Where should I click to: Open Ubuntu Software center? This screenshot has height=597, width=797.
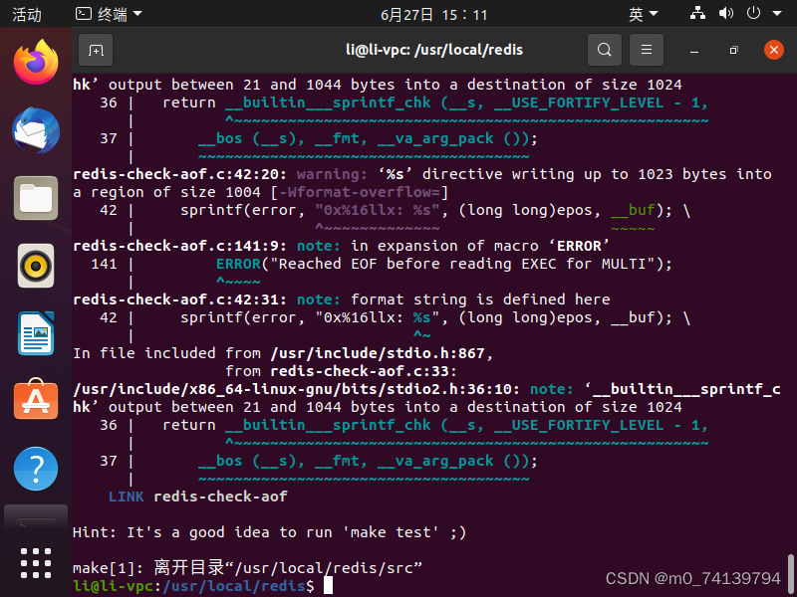point(35,401)
